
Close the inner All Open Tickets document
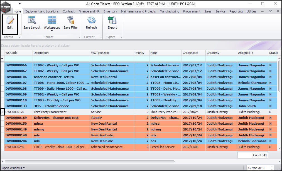click(278, 11)
